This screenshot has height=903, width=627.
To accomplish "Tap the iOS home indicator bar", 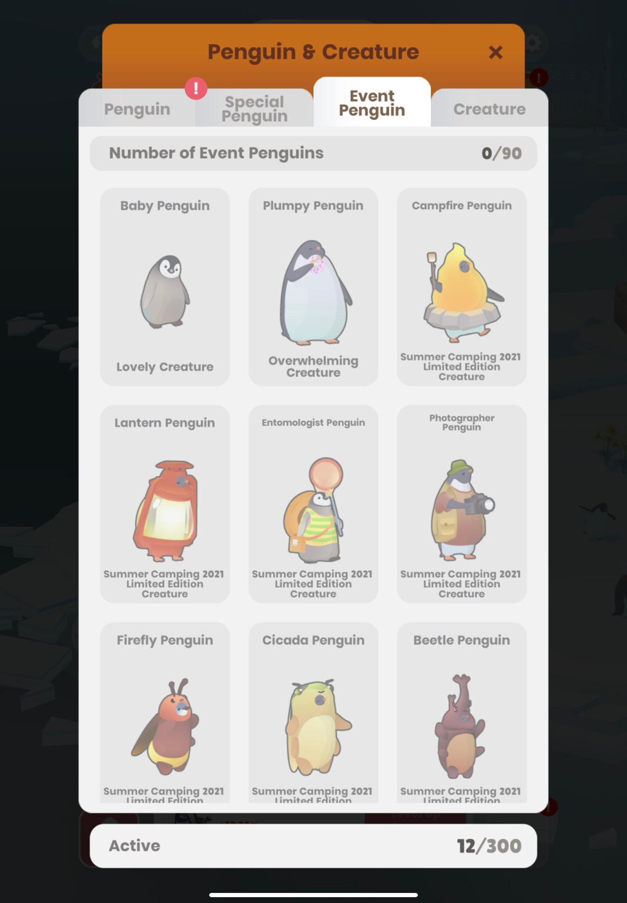I will click(x=313, y=895).
